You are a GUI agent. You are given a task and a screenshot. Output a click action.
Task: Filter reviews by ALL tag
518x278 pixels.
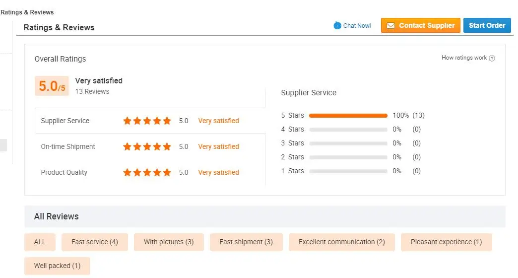pyautogui.click(x=40, y=242)
